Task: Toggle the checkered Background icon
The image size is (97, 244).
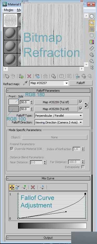Action: point(92,29)
